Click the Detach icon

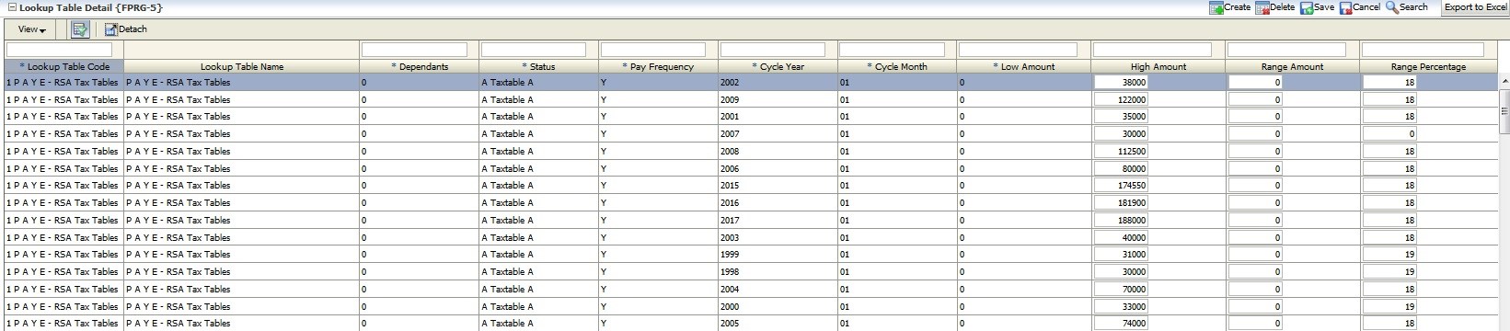[110, 29]
